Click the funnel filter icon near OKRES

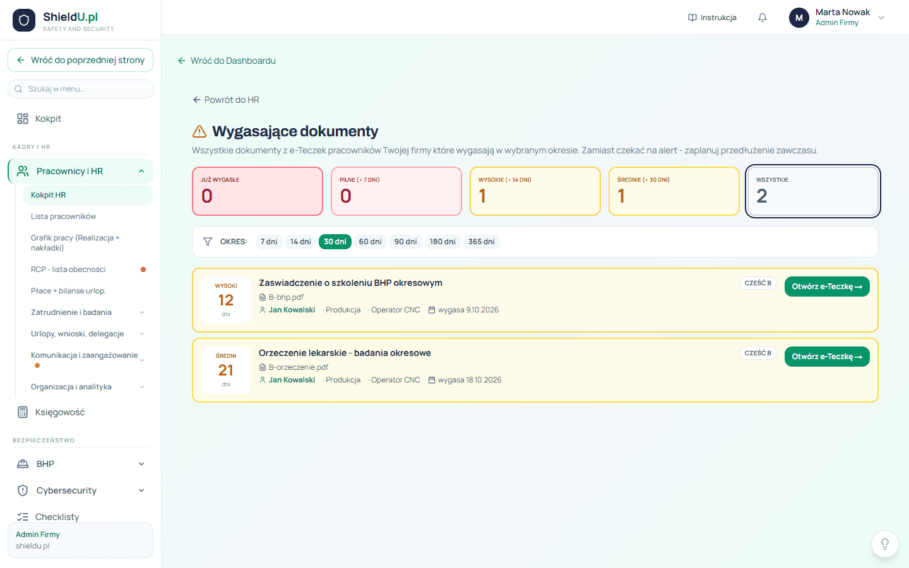(208, 242)
